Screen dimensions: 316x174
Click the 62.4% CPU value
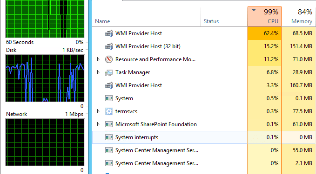(271, 33)
